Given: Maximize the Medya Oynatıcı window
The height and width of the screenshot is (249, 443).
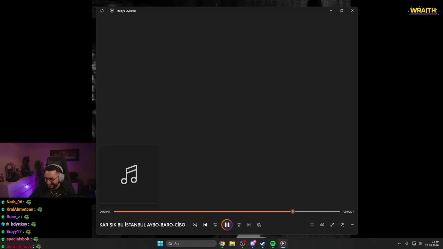Looking at the screenshot, I should click(342, 11).
